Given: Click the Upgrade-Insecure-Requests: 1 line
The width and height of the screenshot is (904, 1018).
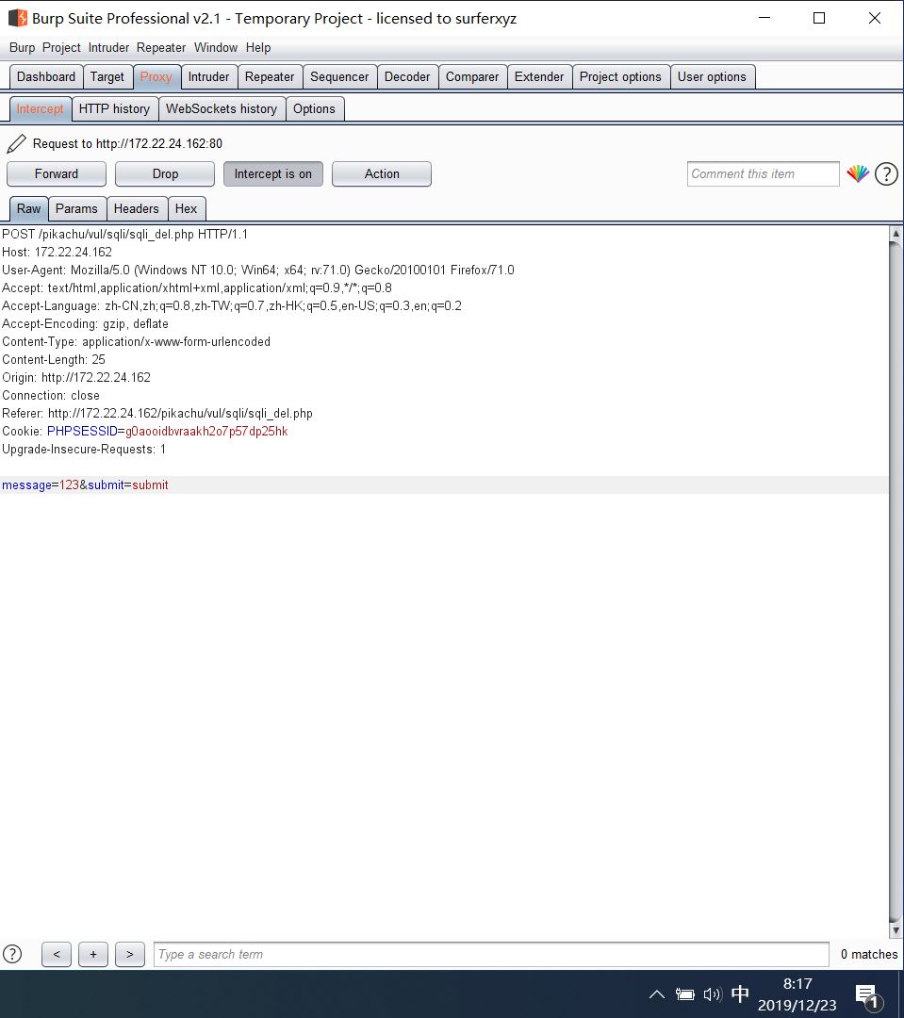Looking at the screenshot, I should pos(84,450).
